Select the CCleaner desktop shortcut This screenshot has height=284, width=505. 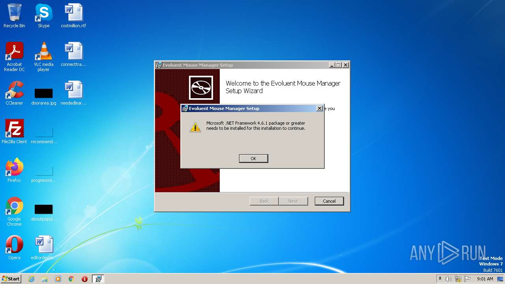14,93
